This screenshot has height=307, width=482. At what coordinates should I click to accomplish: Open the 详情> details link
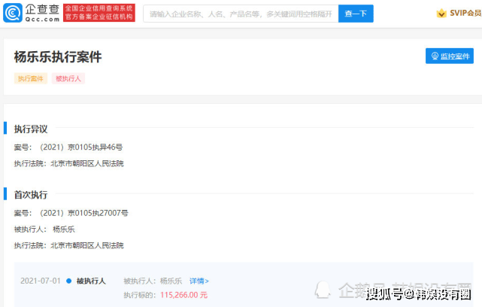(x=199, y=281)
